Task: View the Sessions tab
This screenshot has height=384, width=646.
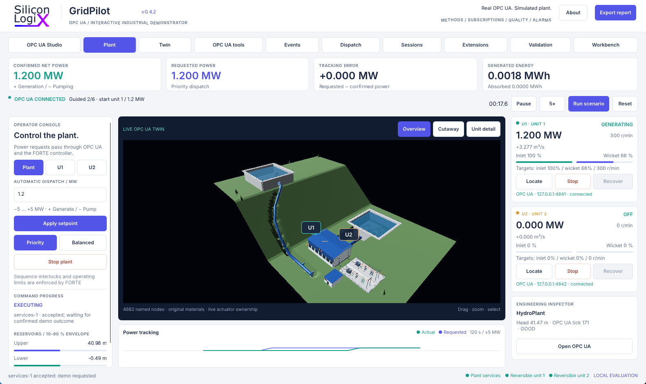Action: (412, 45)
